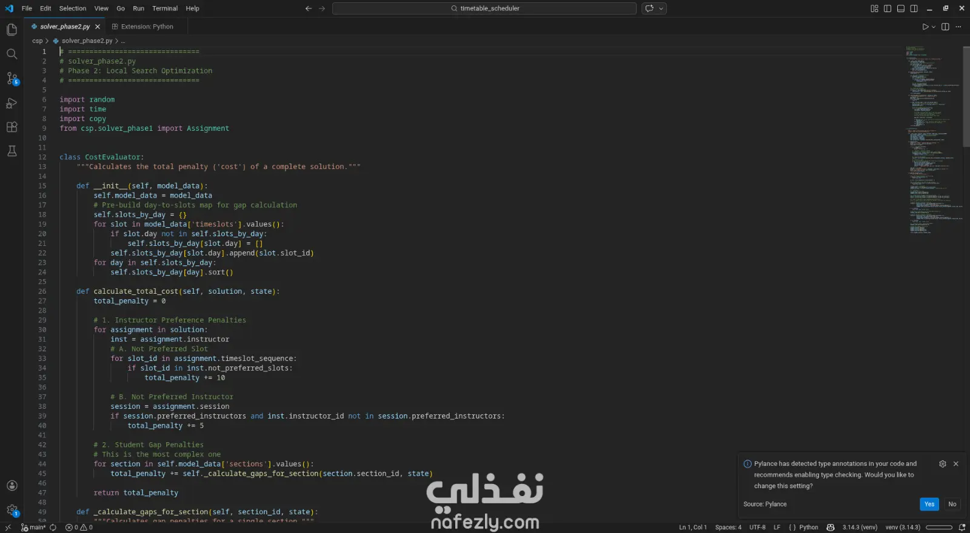The width and height of the screenshot is (970, 533).
Task: Open the Help menu
Action: (x=192, y=8)
